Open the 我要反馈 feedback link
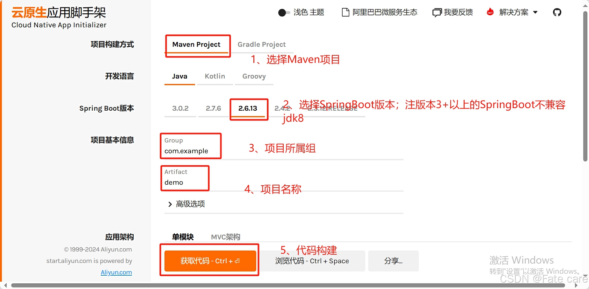This screenshot has width=589, height=289. (x=453, y=12)
